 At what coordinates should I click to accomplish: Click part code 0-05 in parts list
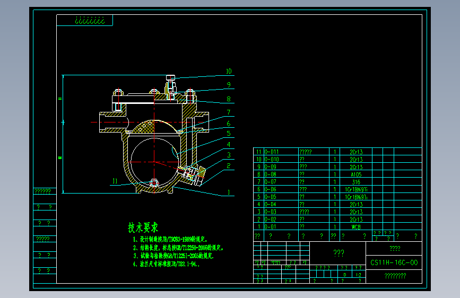tap(271, 197)
